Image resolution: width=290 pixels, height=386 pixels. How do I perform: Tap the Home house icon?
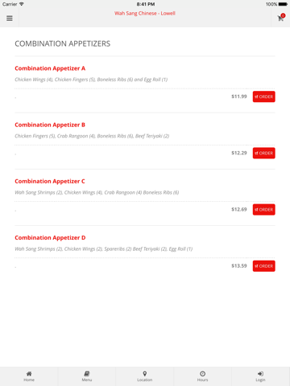pos(29,373)
